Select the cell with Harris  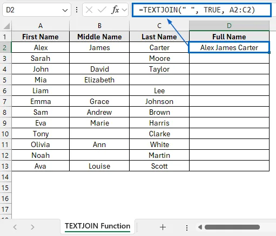159,123
